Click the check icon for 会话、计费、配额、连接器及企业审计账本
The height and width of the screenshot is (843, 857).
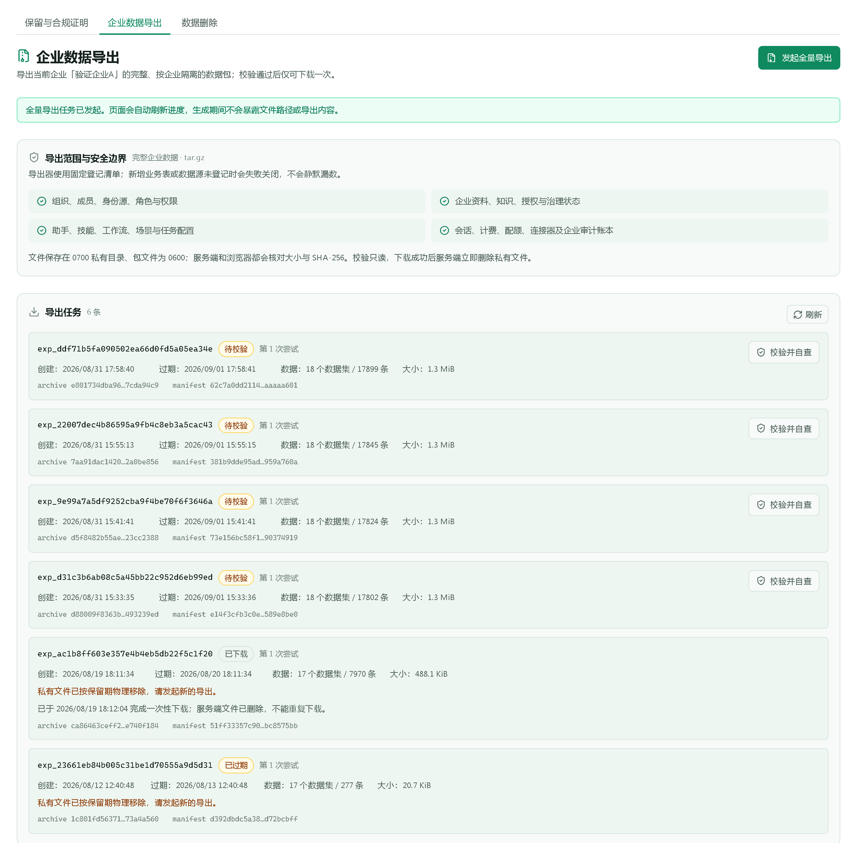click(x=444, y=231)
